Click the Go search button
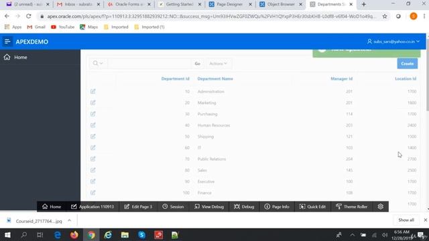The height and width of the screenshot is (241, 429). (197, 64)
